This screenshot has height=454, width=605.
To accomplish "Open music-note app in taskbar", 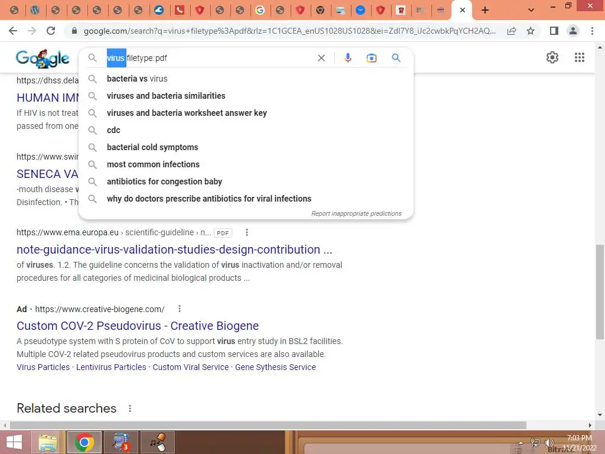I will coord(158,442).
